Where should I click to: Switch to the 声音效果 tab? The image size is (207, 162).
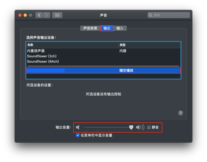(x=90, y=28)
